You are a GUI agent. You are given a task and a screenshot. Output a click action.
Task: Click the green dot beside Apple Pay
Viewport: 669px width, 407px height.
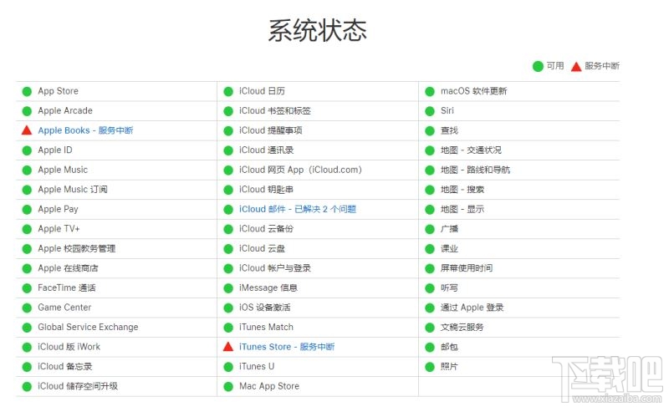pyautogui.click(x=27, y=209)
